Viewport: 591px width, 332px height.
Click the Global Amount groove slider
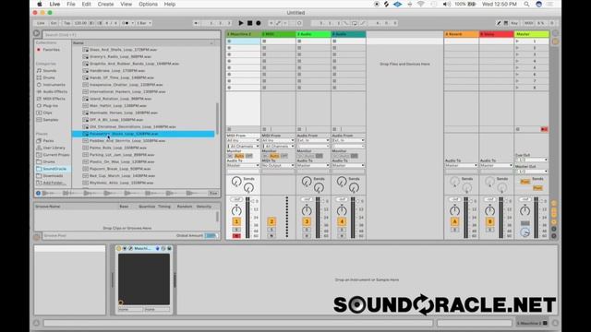211,236
